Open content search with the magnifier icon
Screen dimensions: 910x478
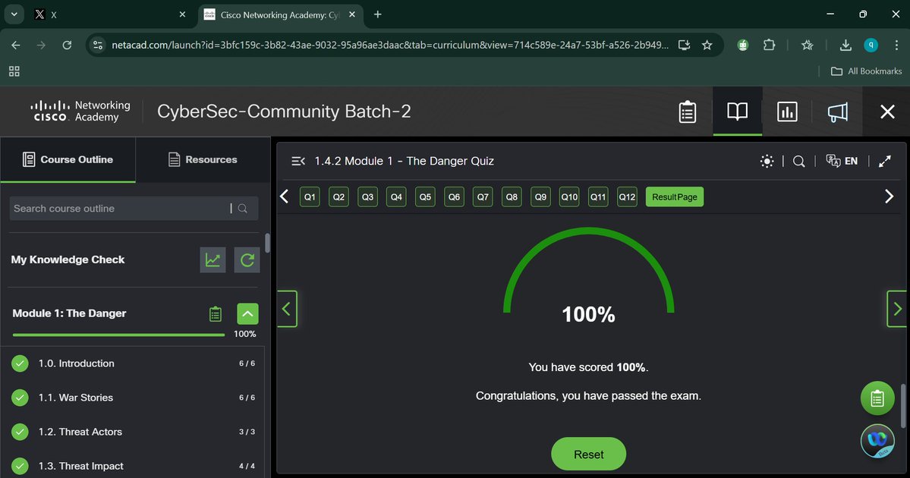pyautogui.click(x=798, y=161)
